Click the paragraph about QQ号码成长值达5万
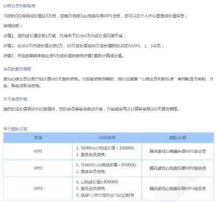 pyautogui.click(x=95, y=16)
